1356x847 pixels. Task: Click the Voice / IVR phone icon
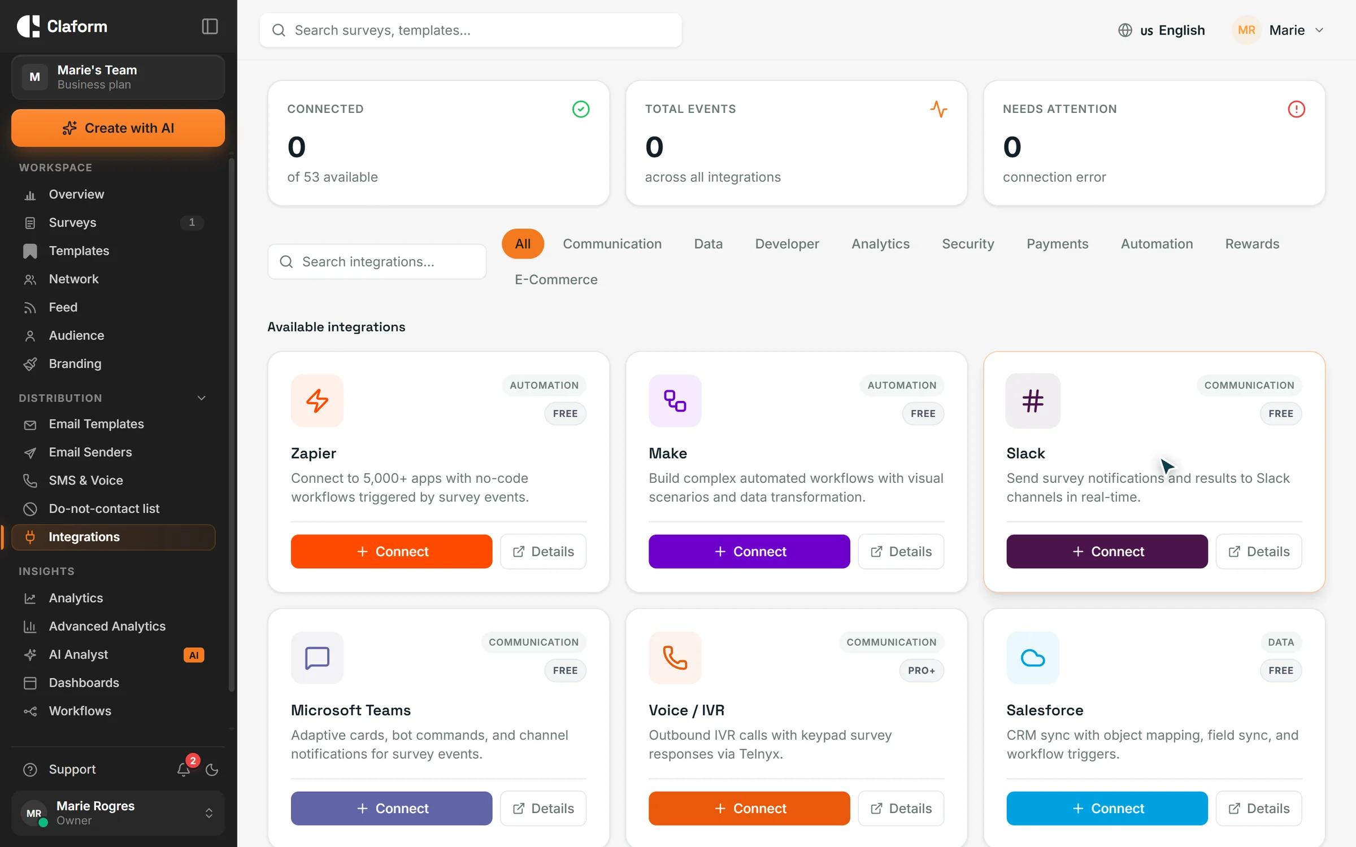pos(675,658)
